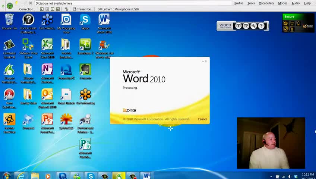Screen dimensions: 316x179
Task: Select the Camtasia Studio 8 icon
Action: tap(9, 48)
